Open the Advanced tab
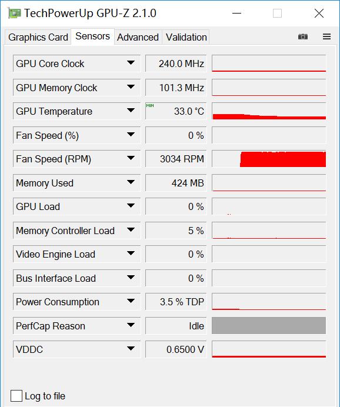Screen dimensions: 340x407 click(138, 37)
